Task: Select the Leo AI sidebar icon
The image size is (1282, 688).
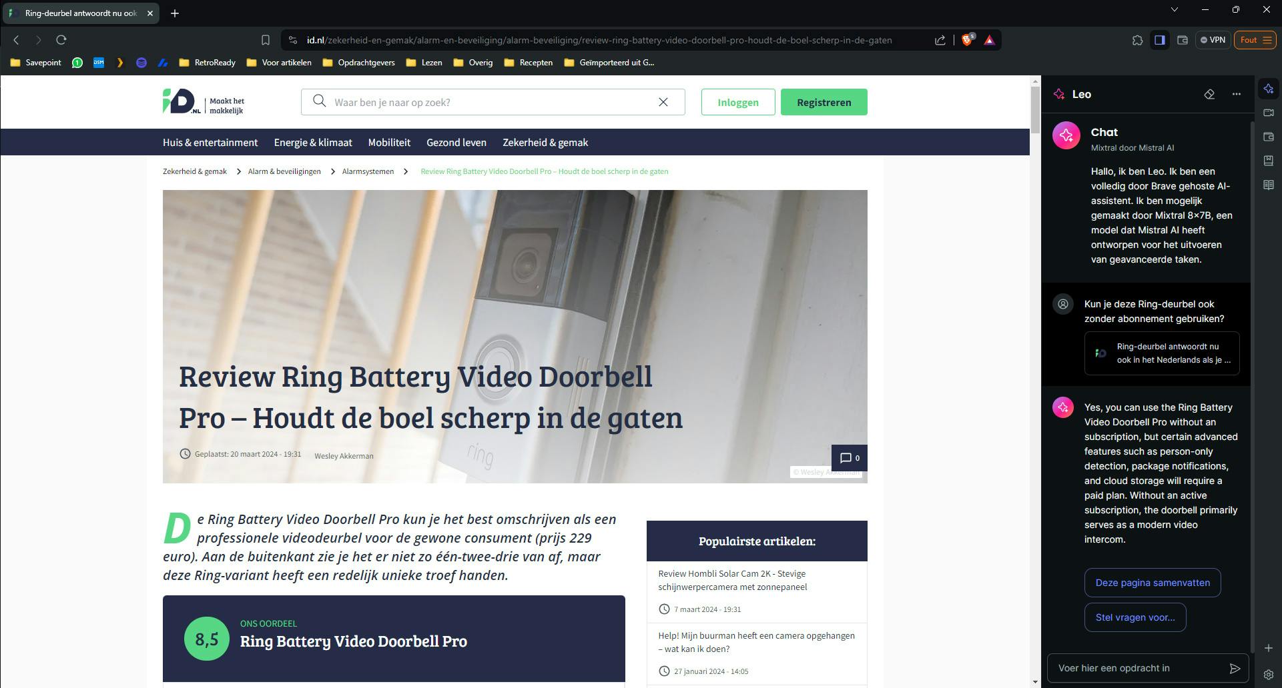Action: 1269,89
